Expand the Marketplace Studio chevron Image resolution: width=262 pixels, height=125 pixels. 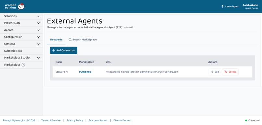pyautogui.click(x=38, y=58)
